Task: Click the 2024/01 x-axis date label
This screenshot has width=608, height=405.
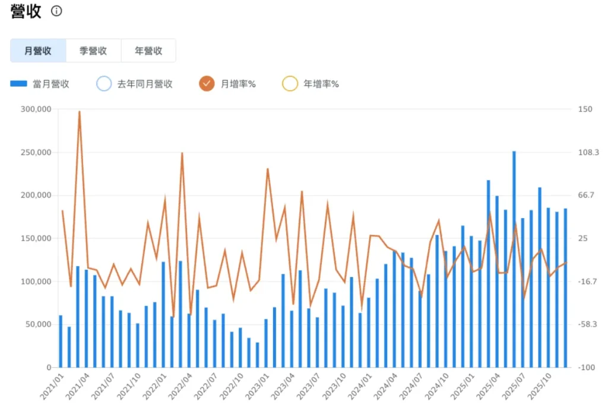Action: coord(359,387)
